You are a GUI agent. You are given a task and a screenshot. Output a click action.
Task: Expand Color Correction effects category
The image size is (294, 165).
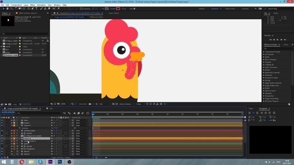tap(264, 67)
